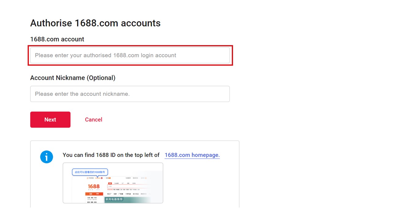Click the search tabs row in the example image
The image size is (393, 221).
click(122, 183)
